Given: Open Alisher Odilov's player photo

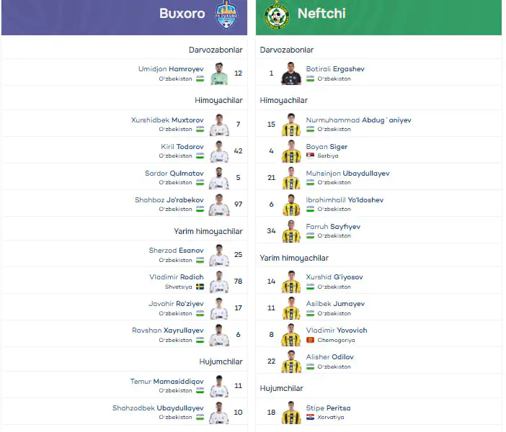Looking at the screenshot, I should [x=291, y=361].
